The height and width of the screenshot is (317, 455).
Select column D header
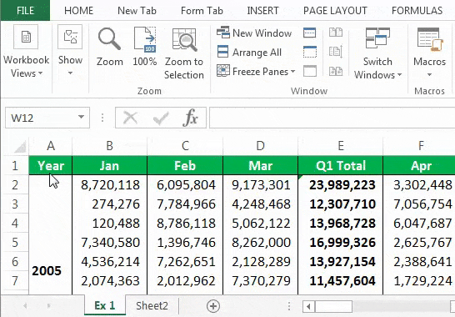(x=260, y=146)
